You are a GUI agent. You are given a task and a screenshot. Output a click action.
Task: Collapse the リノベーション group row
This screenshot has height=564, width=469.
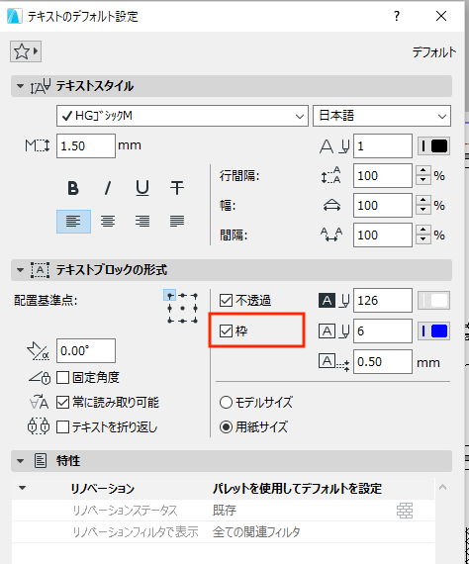click(23, 488)
